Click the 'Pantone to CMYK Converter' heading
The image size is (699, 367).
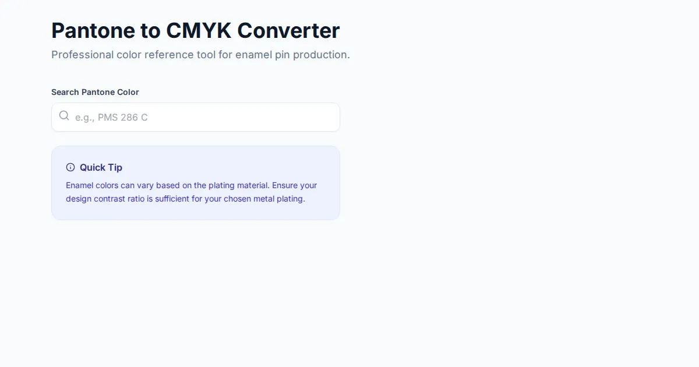tap(196, 30)
